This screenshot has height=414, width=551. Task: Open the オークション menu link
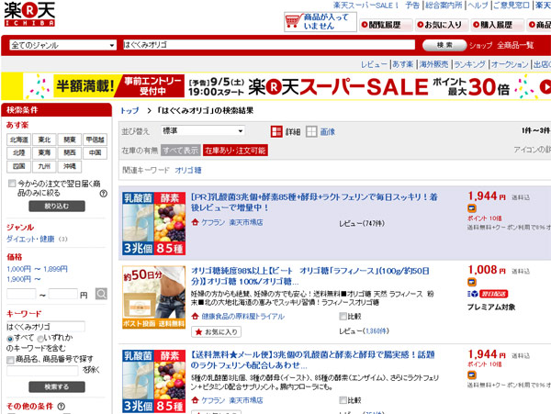(x=510, y=64)
